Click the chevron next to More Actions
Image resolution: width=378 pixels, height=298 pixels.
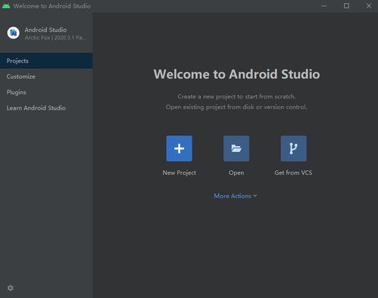(255, 196)
